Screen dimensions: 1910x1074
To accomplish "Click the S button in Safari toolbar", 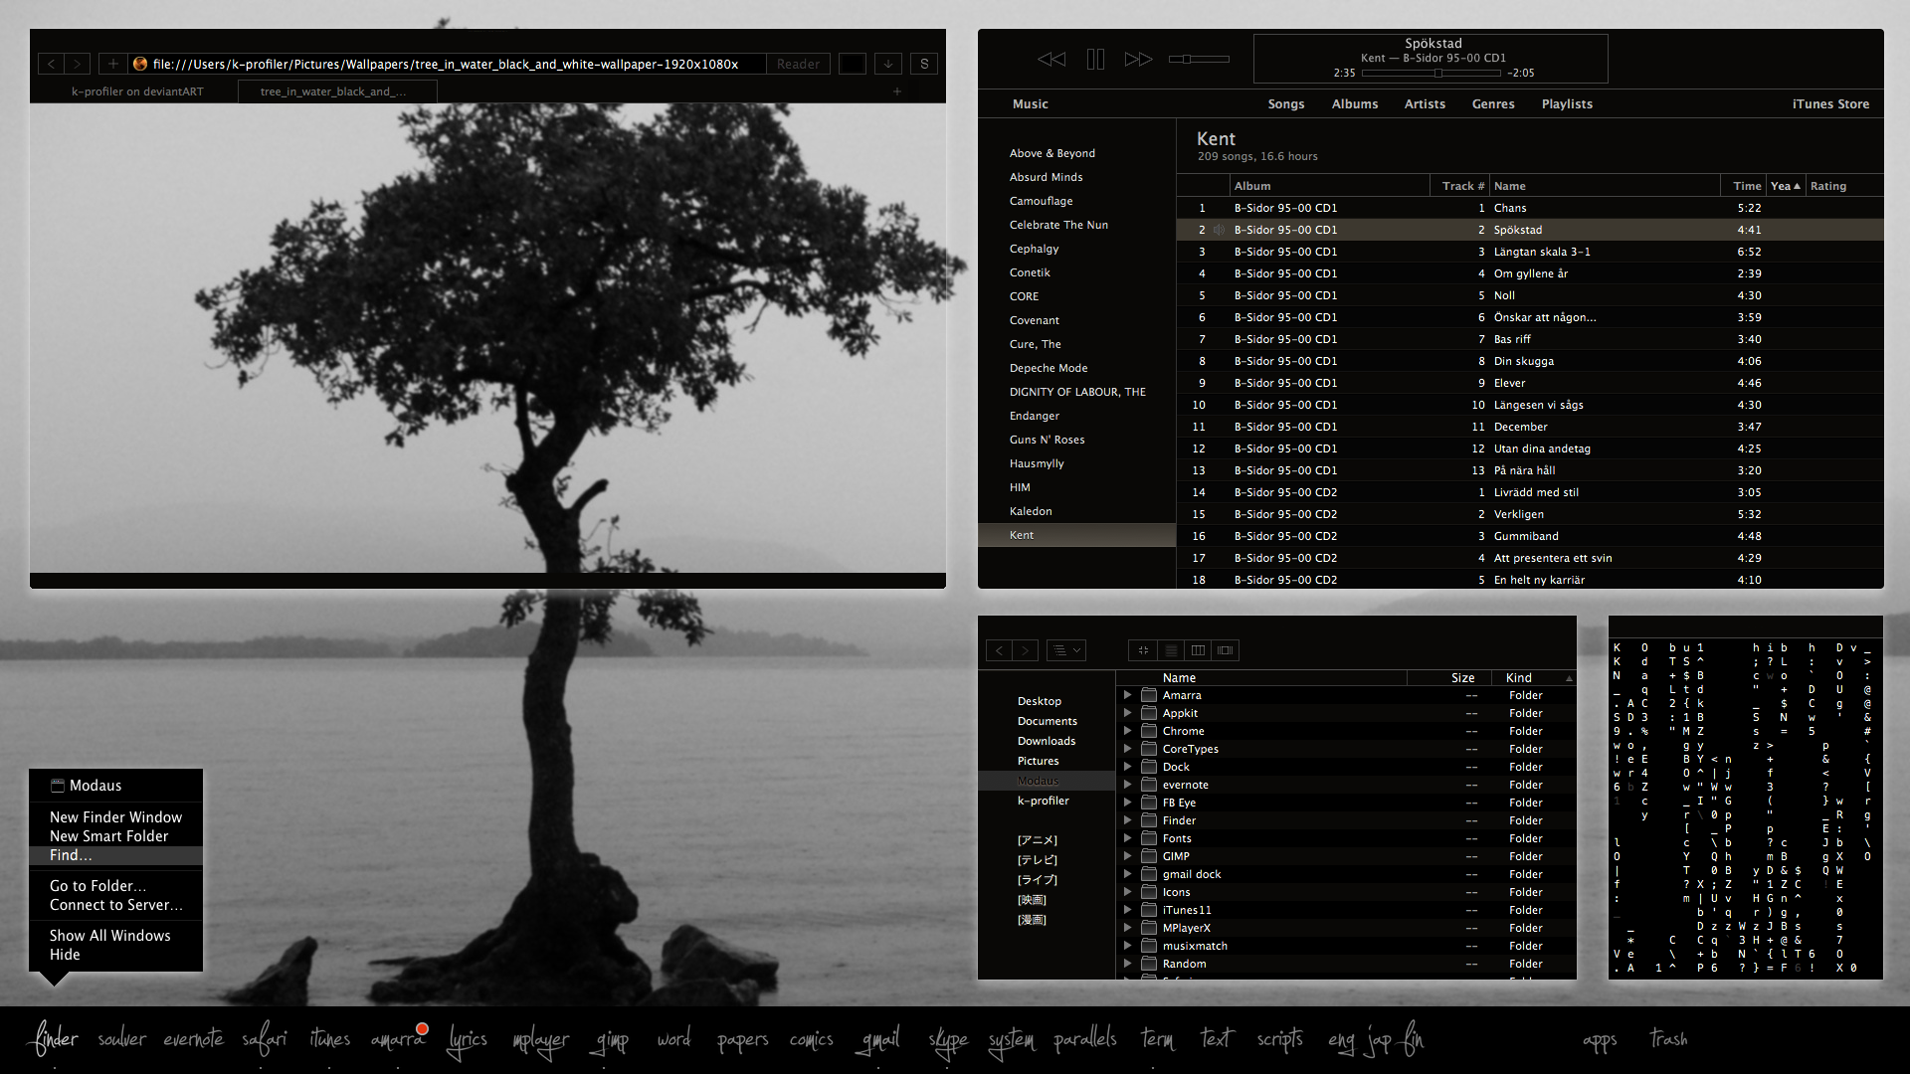I will (x=924, y=64).
